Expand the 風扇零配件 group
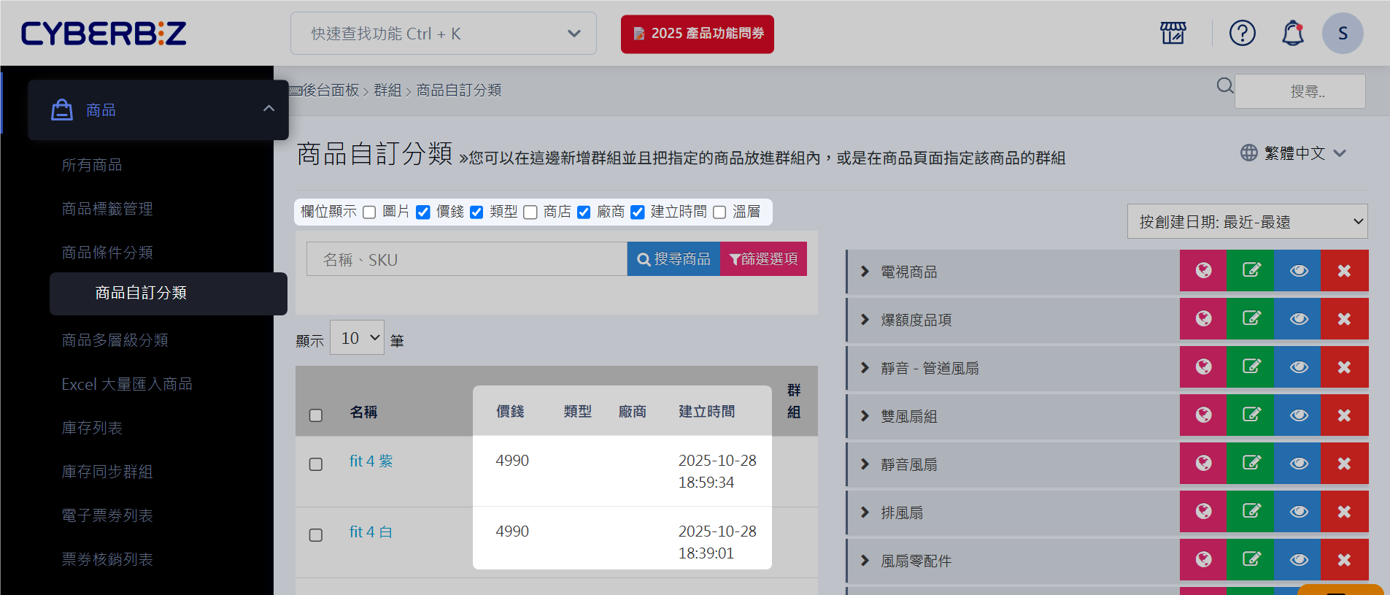Image resolution: width=1390 pixels, height=595 pixels. click(865, 561)
